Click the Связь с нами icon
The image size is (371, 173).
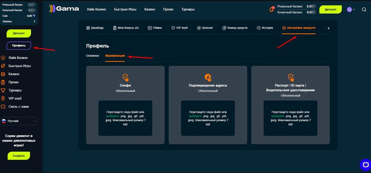click(3, 106)
